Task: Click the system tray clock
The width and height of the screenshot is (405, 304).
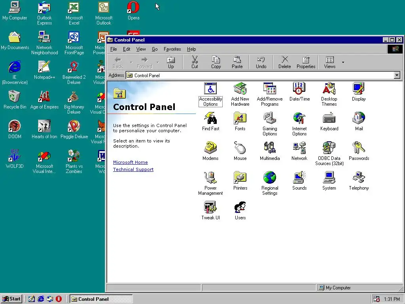Action: click(392, 299)
